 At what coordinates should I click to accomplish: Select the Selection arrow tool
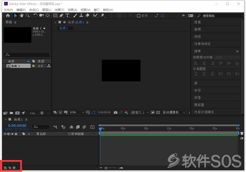[x=16, y=16]
